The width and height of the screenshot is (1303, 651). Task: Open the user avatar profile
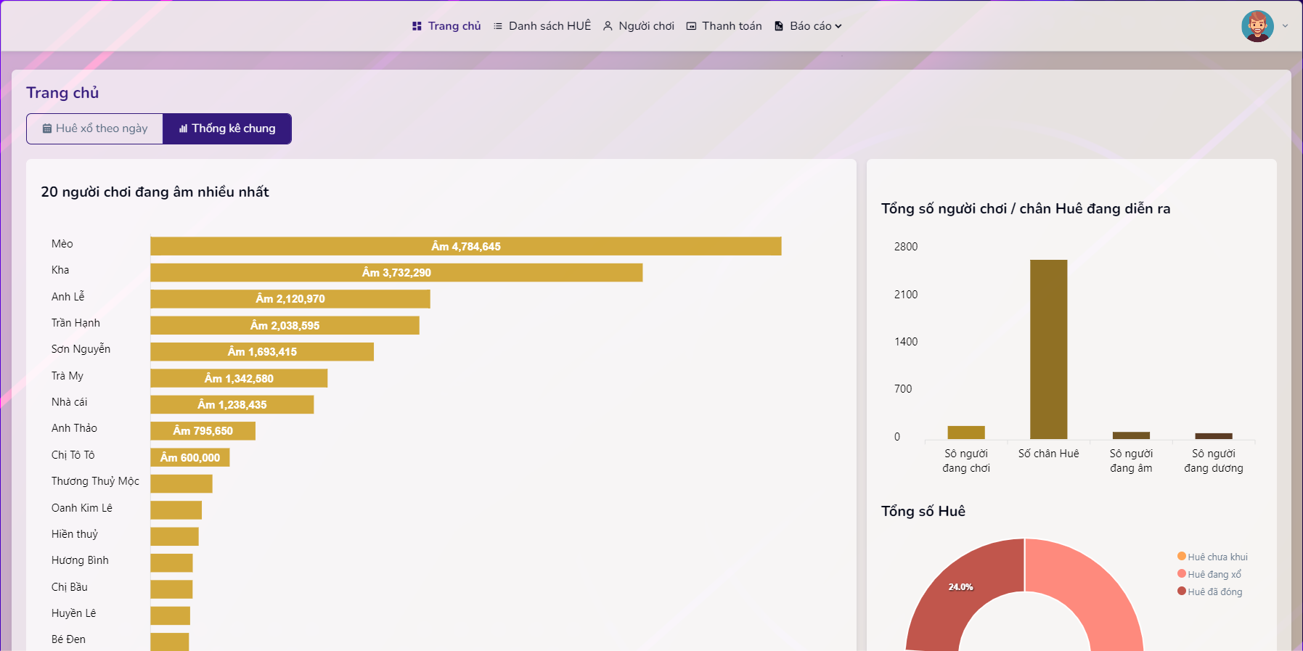(1257, 26)
